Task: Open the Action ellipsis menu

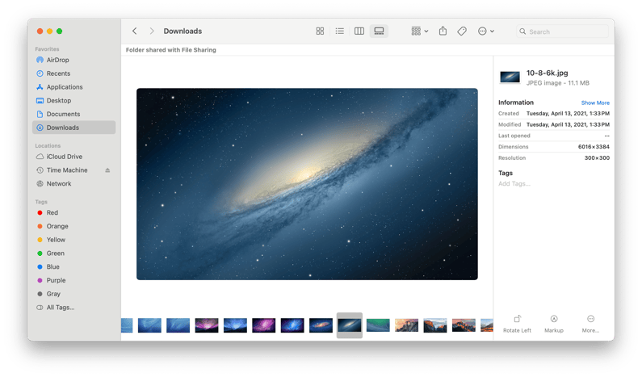Action: (486, 31)
